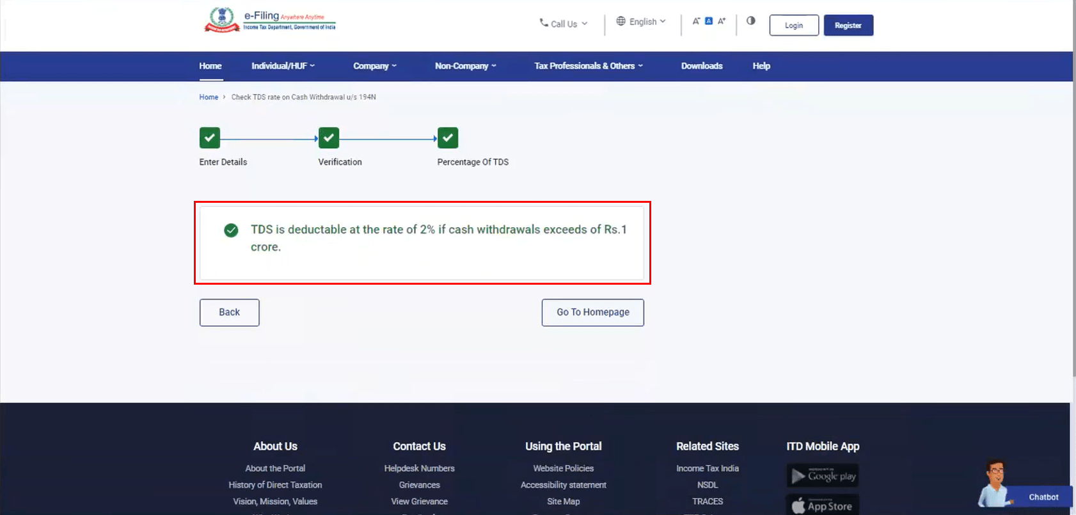Expand the Call Us dropdown
Image resolution: width=1076 pixels, height=515 pixels.
[x=563, y=24]
